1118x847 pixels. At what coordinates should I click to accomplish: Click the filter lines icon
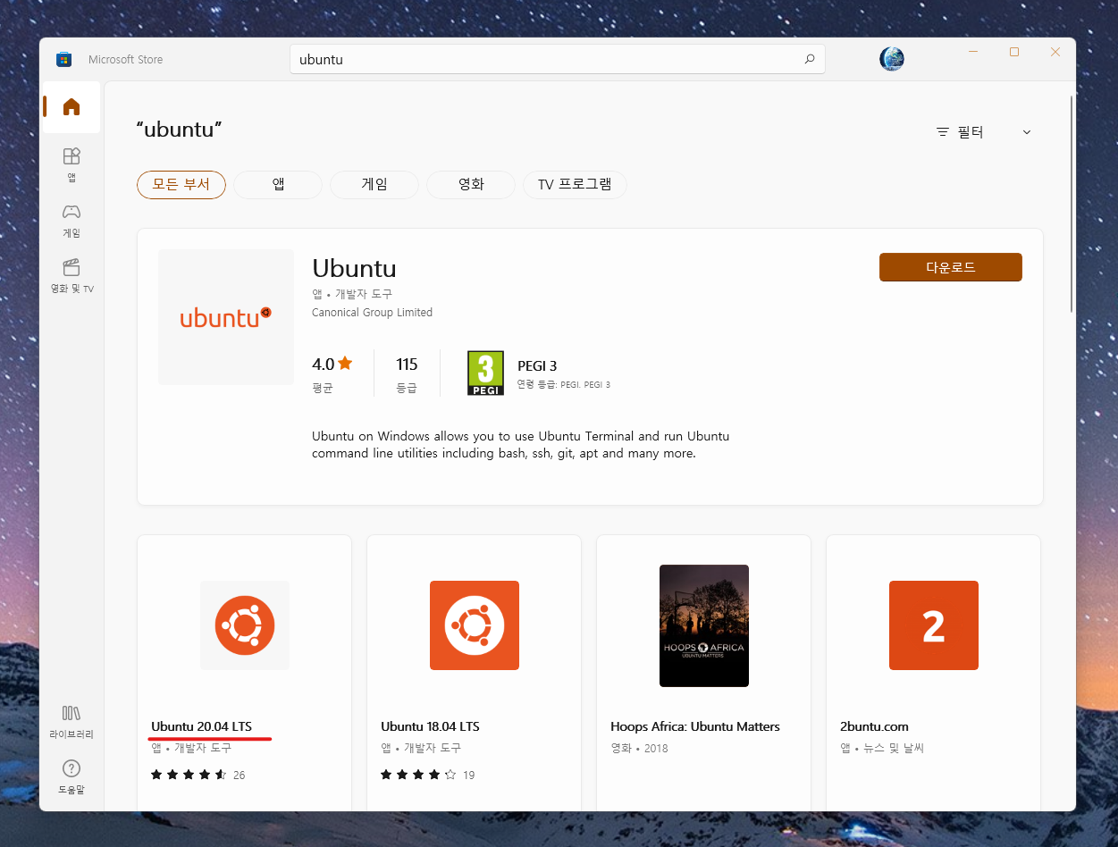pyautogui.click(x=943, y=132)
